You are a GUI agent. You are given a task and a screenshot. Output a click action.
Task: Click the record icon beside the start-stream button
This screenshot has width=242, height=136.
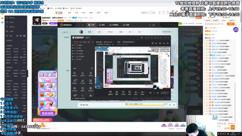(x=150, y=93)
